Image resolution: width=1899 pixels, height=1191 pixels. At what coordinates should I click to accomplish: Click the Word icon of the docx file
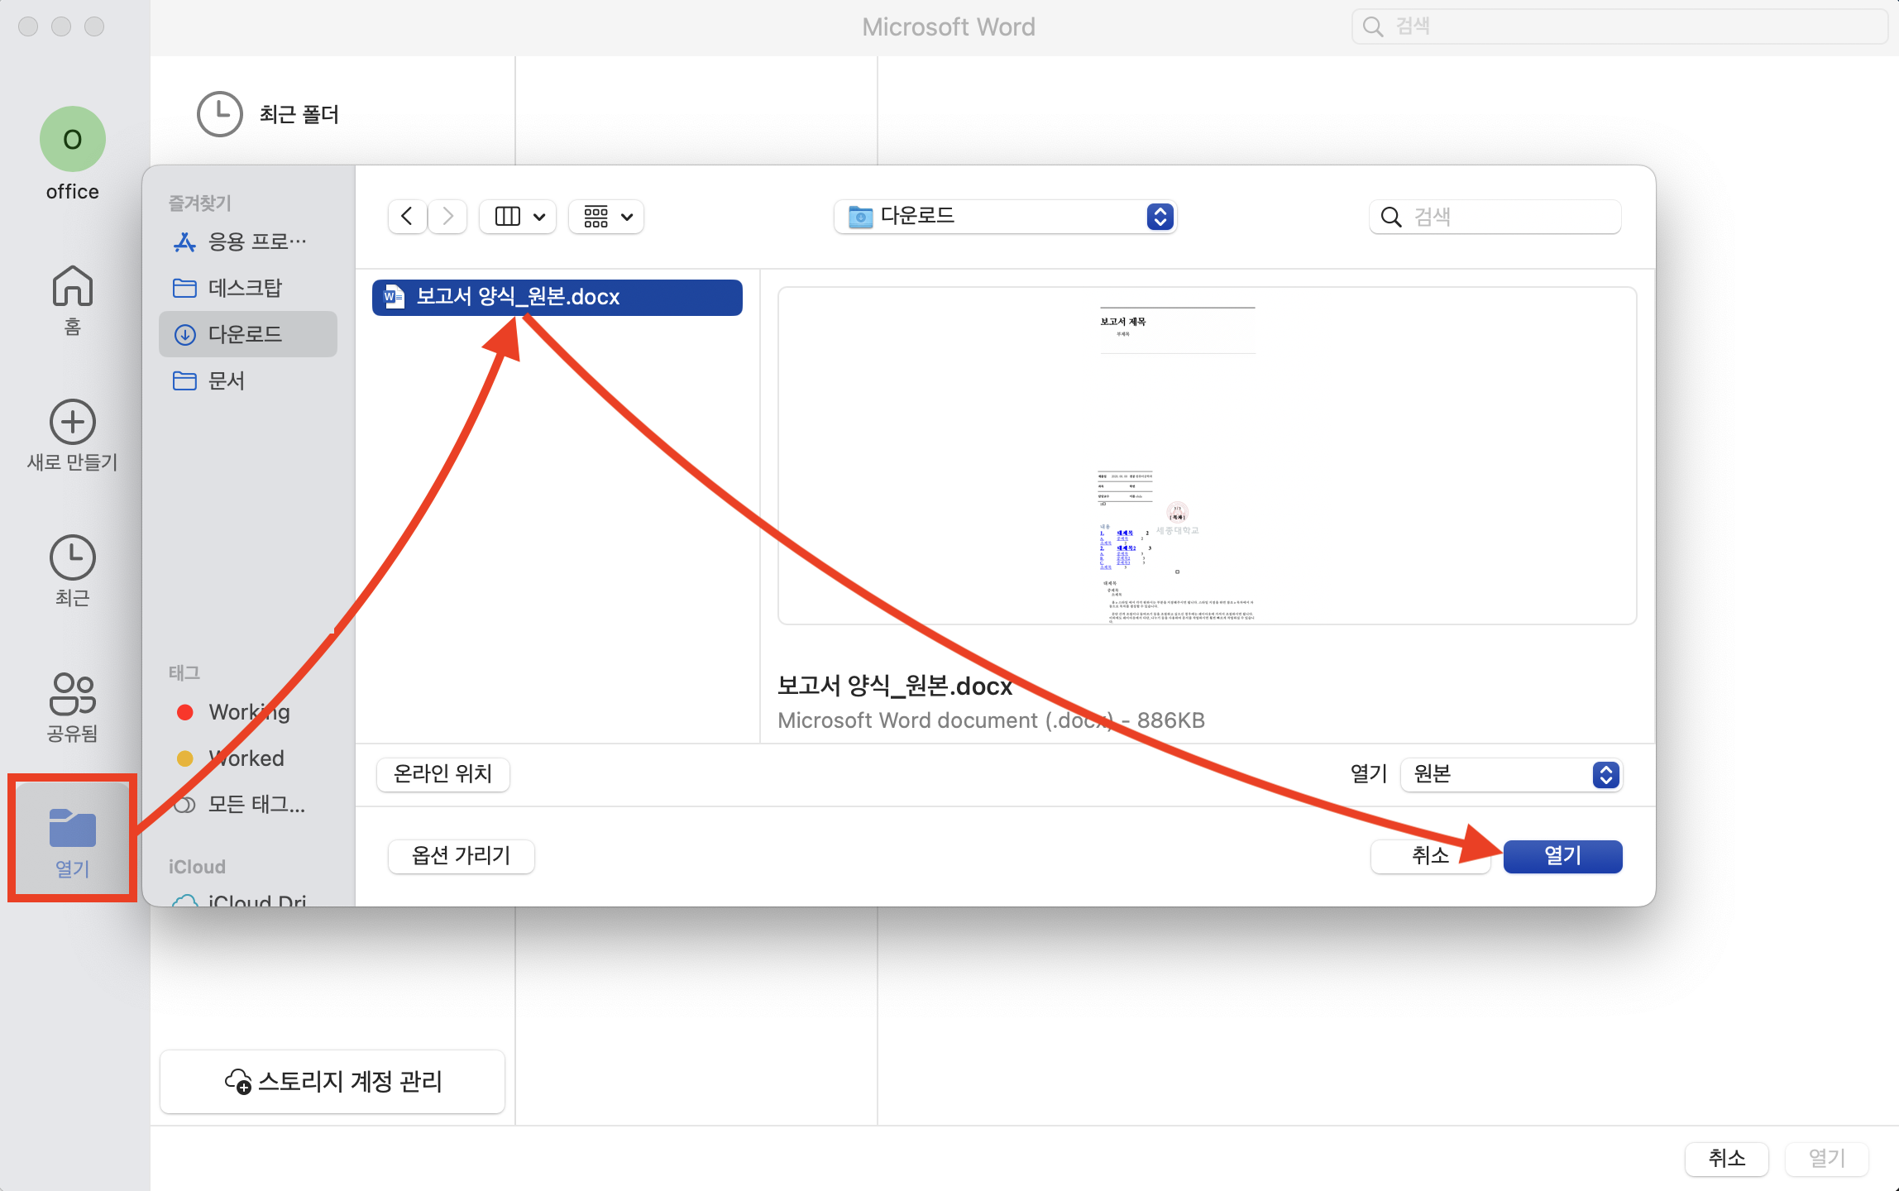(395, 297)
